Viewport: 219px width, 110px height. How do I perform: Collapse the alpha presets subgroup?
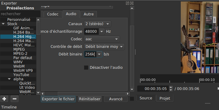click(x=9, y=79)
